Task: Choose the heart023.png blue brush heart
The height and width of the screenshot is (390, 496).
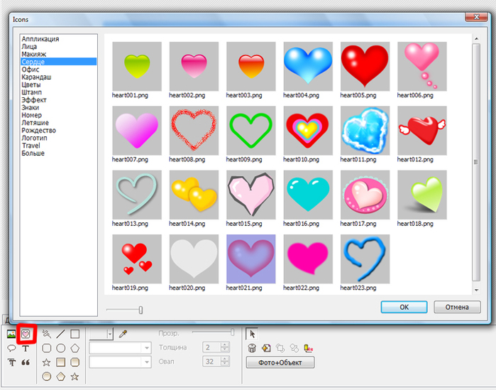Action: [365, 259]
